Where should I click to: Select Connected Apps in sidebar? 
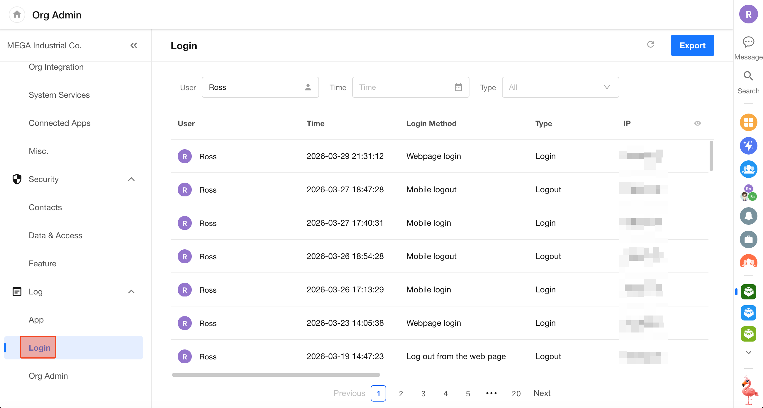tap(60, 123)
